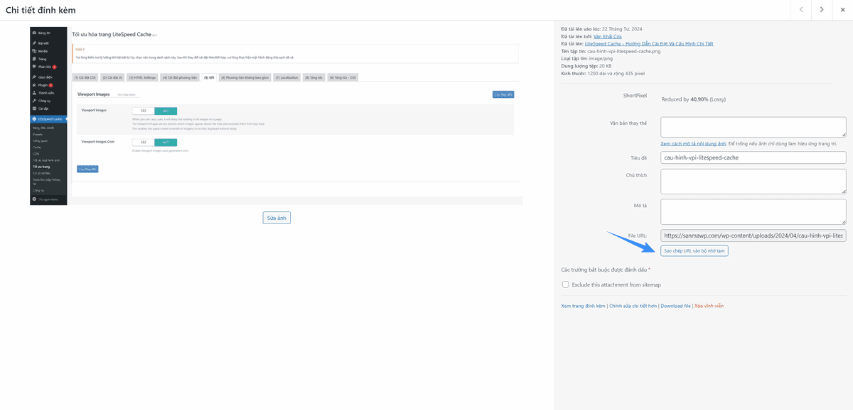
Task: Go to the next attachment arrow
Action: (x=822, y=10)
